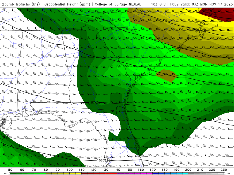The height and width of the screenshot is (175, 234).
Task: Click the 120 value on the color scale
Action: (x=93, y=170)
